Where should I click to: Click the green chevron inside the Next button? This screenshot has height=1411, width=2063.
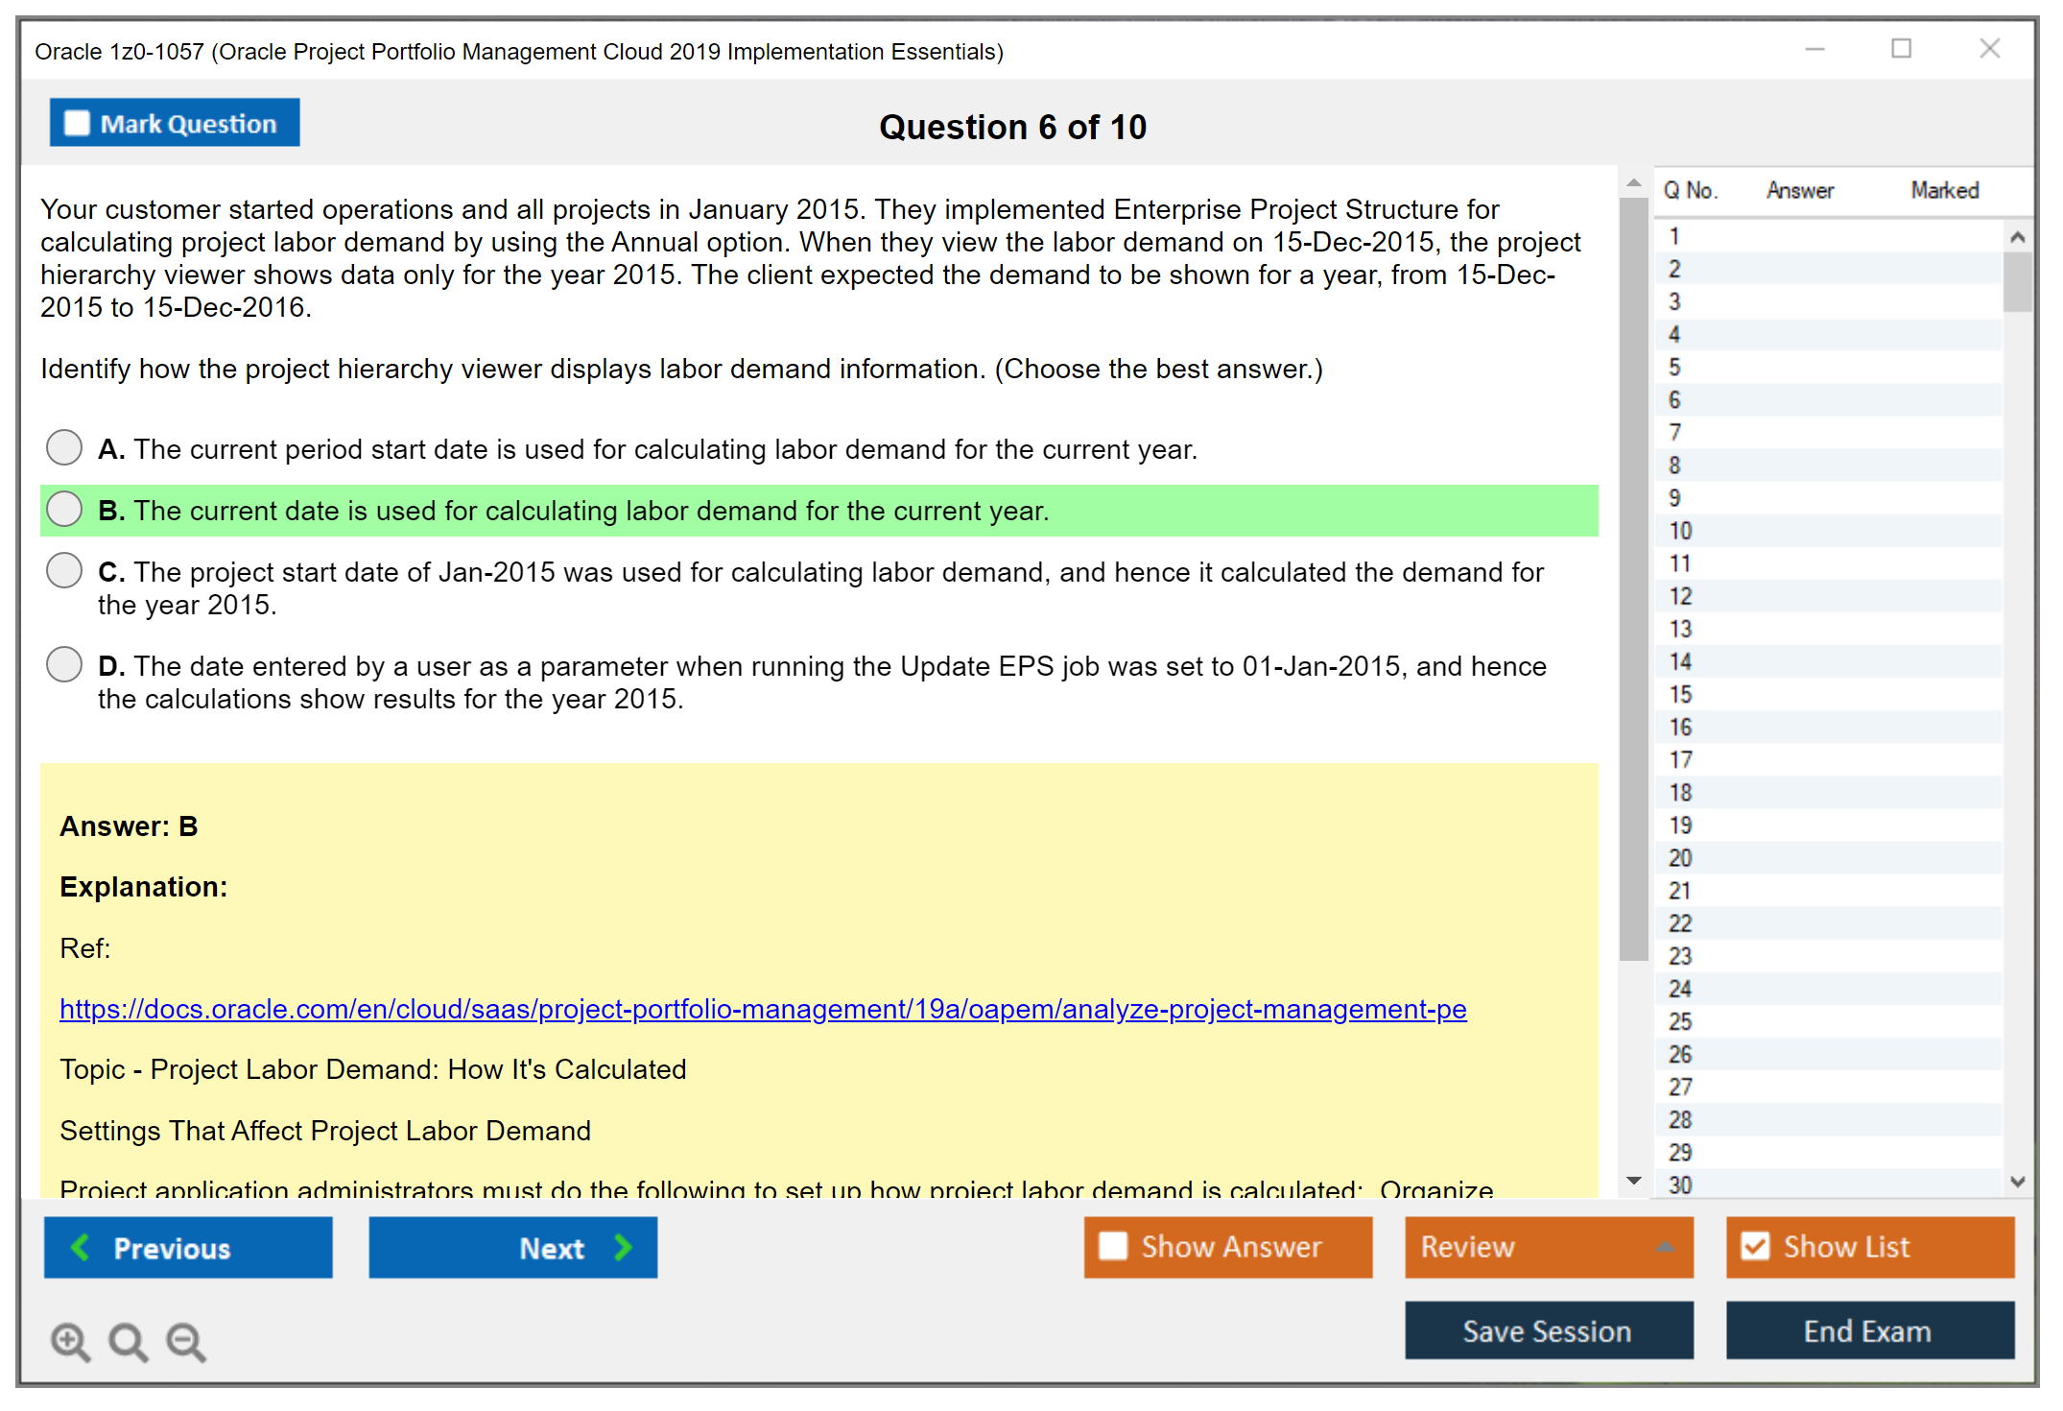coord(623,1247)
